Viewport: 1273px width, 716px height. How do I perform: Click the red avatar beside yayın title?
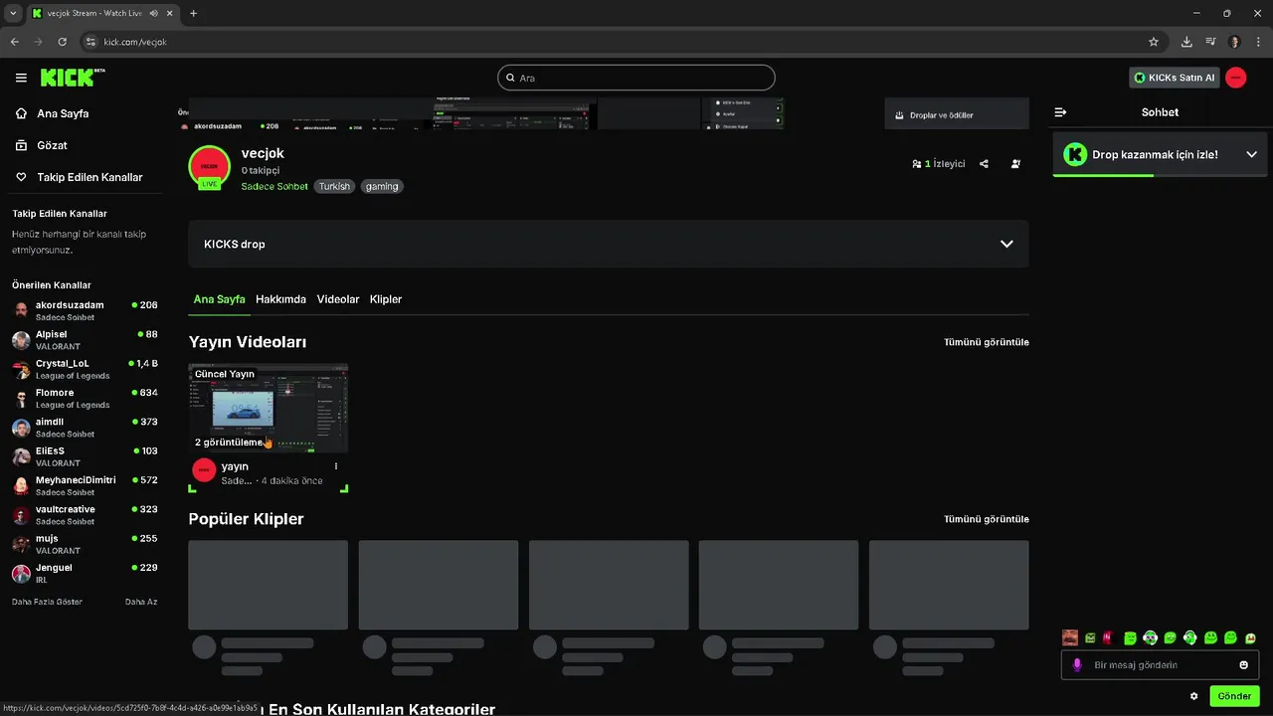[204, 469]
